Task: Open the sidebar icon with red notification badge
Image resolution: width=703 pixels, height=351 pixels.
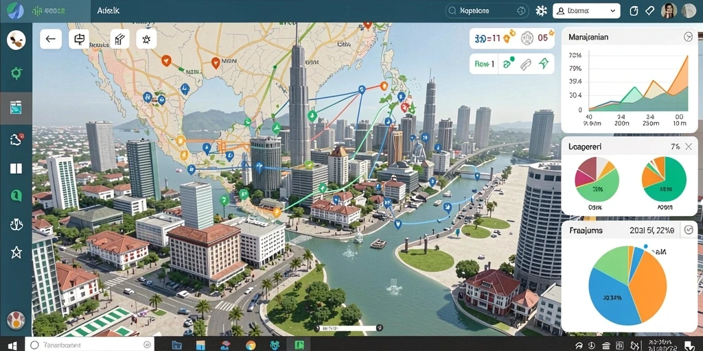Action: [16, 140]
